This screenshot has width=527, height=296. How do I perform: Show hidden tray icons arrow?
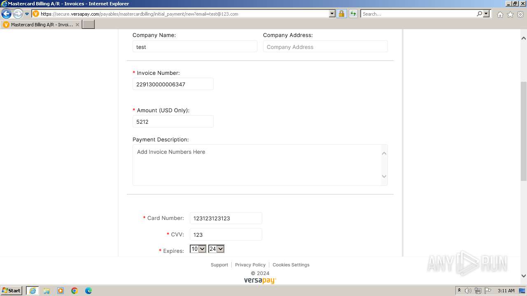[x=459, y=290]
